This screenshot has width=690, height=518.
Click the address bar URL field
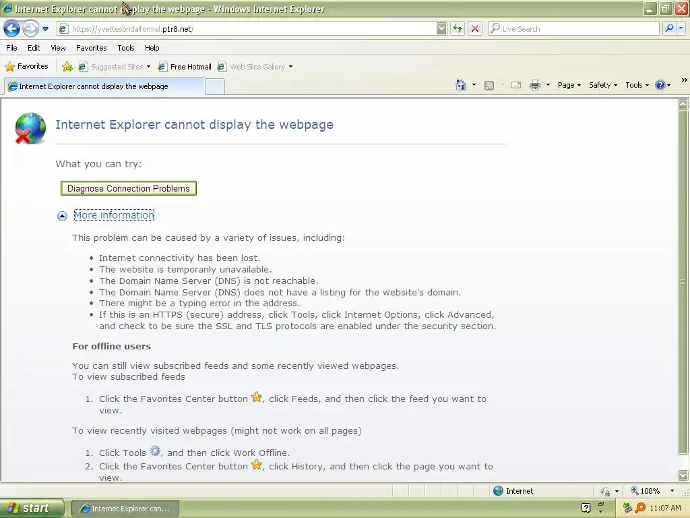point(247,28)
